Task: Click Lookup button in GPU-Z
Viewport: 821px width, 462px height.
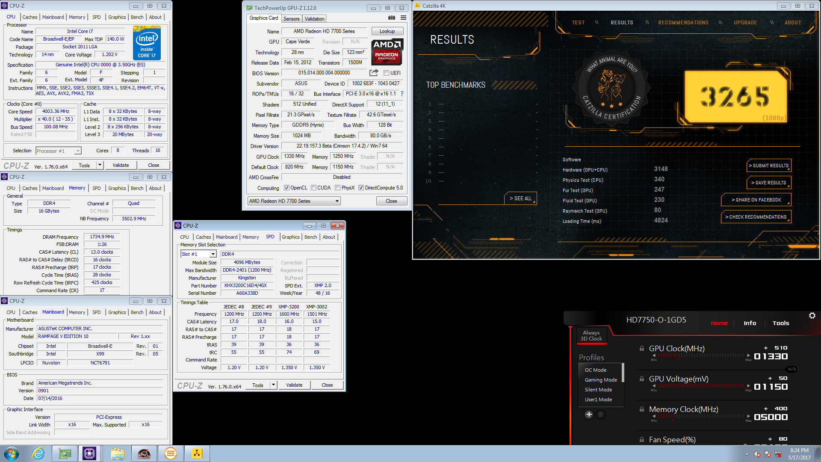Action: pyautogui.click(x=387, y=31)
